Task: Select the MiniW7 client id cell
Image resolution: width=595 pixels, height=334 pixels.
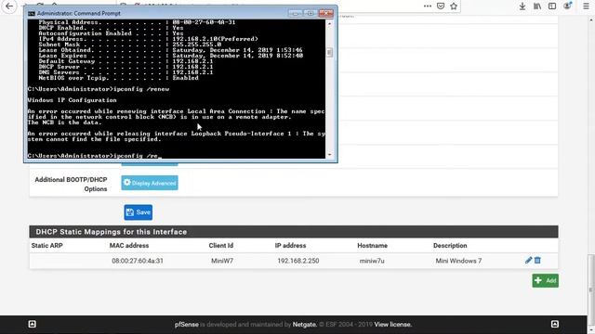Action: [x=222, y=261]
